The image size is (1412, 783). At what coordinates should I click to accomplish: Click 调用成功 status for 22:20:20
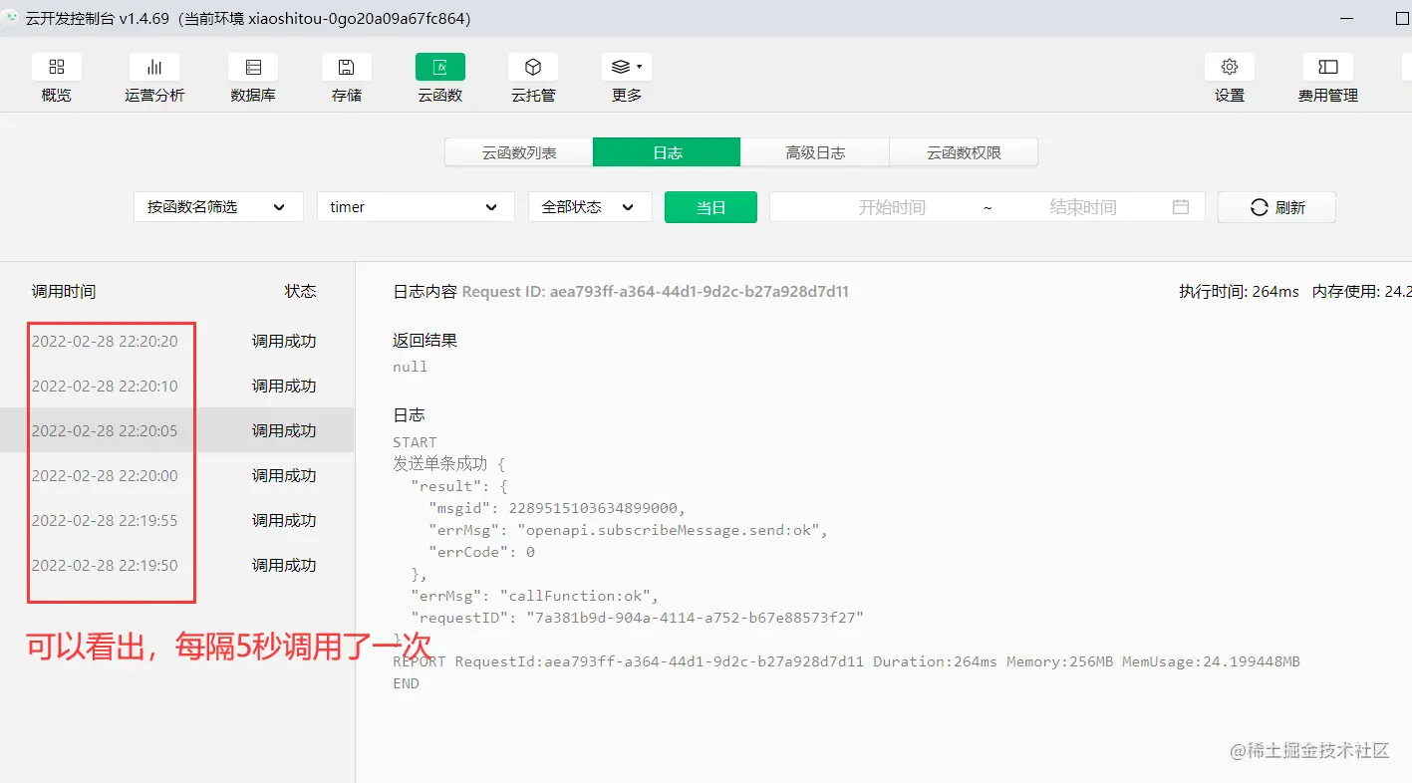(x=284, y=341)
